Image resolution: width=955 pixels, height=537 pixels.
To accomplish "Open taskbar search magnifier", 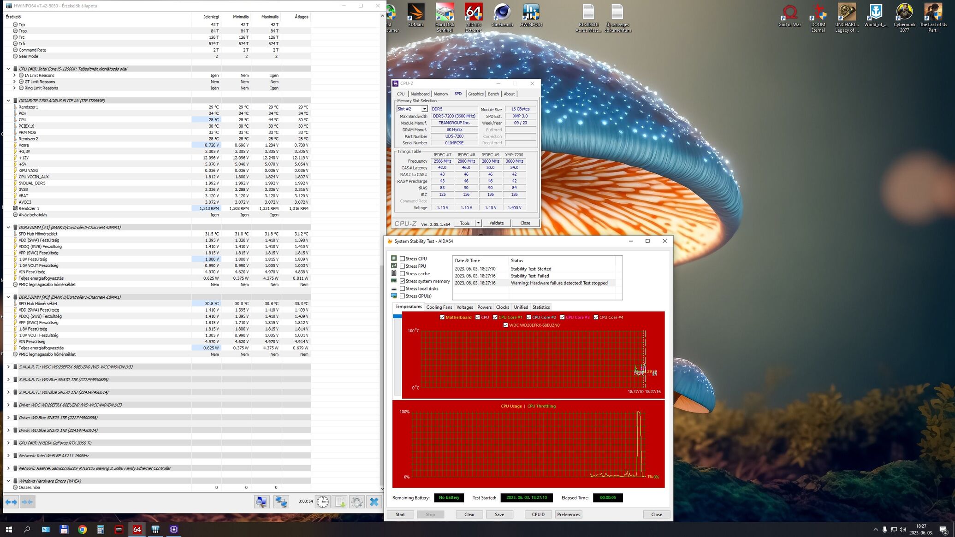I will click(x=27, y=529).
